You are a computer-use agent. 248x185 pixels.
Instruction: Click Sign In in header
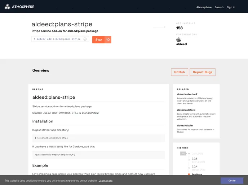click(x=231, y=7)
